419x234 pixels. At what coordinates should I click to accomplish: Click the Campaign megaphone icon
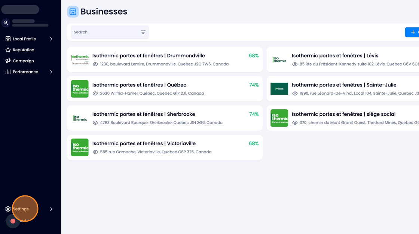8,61
